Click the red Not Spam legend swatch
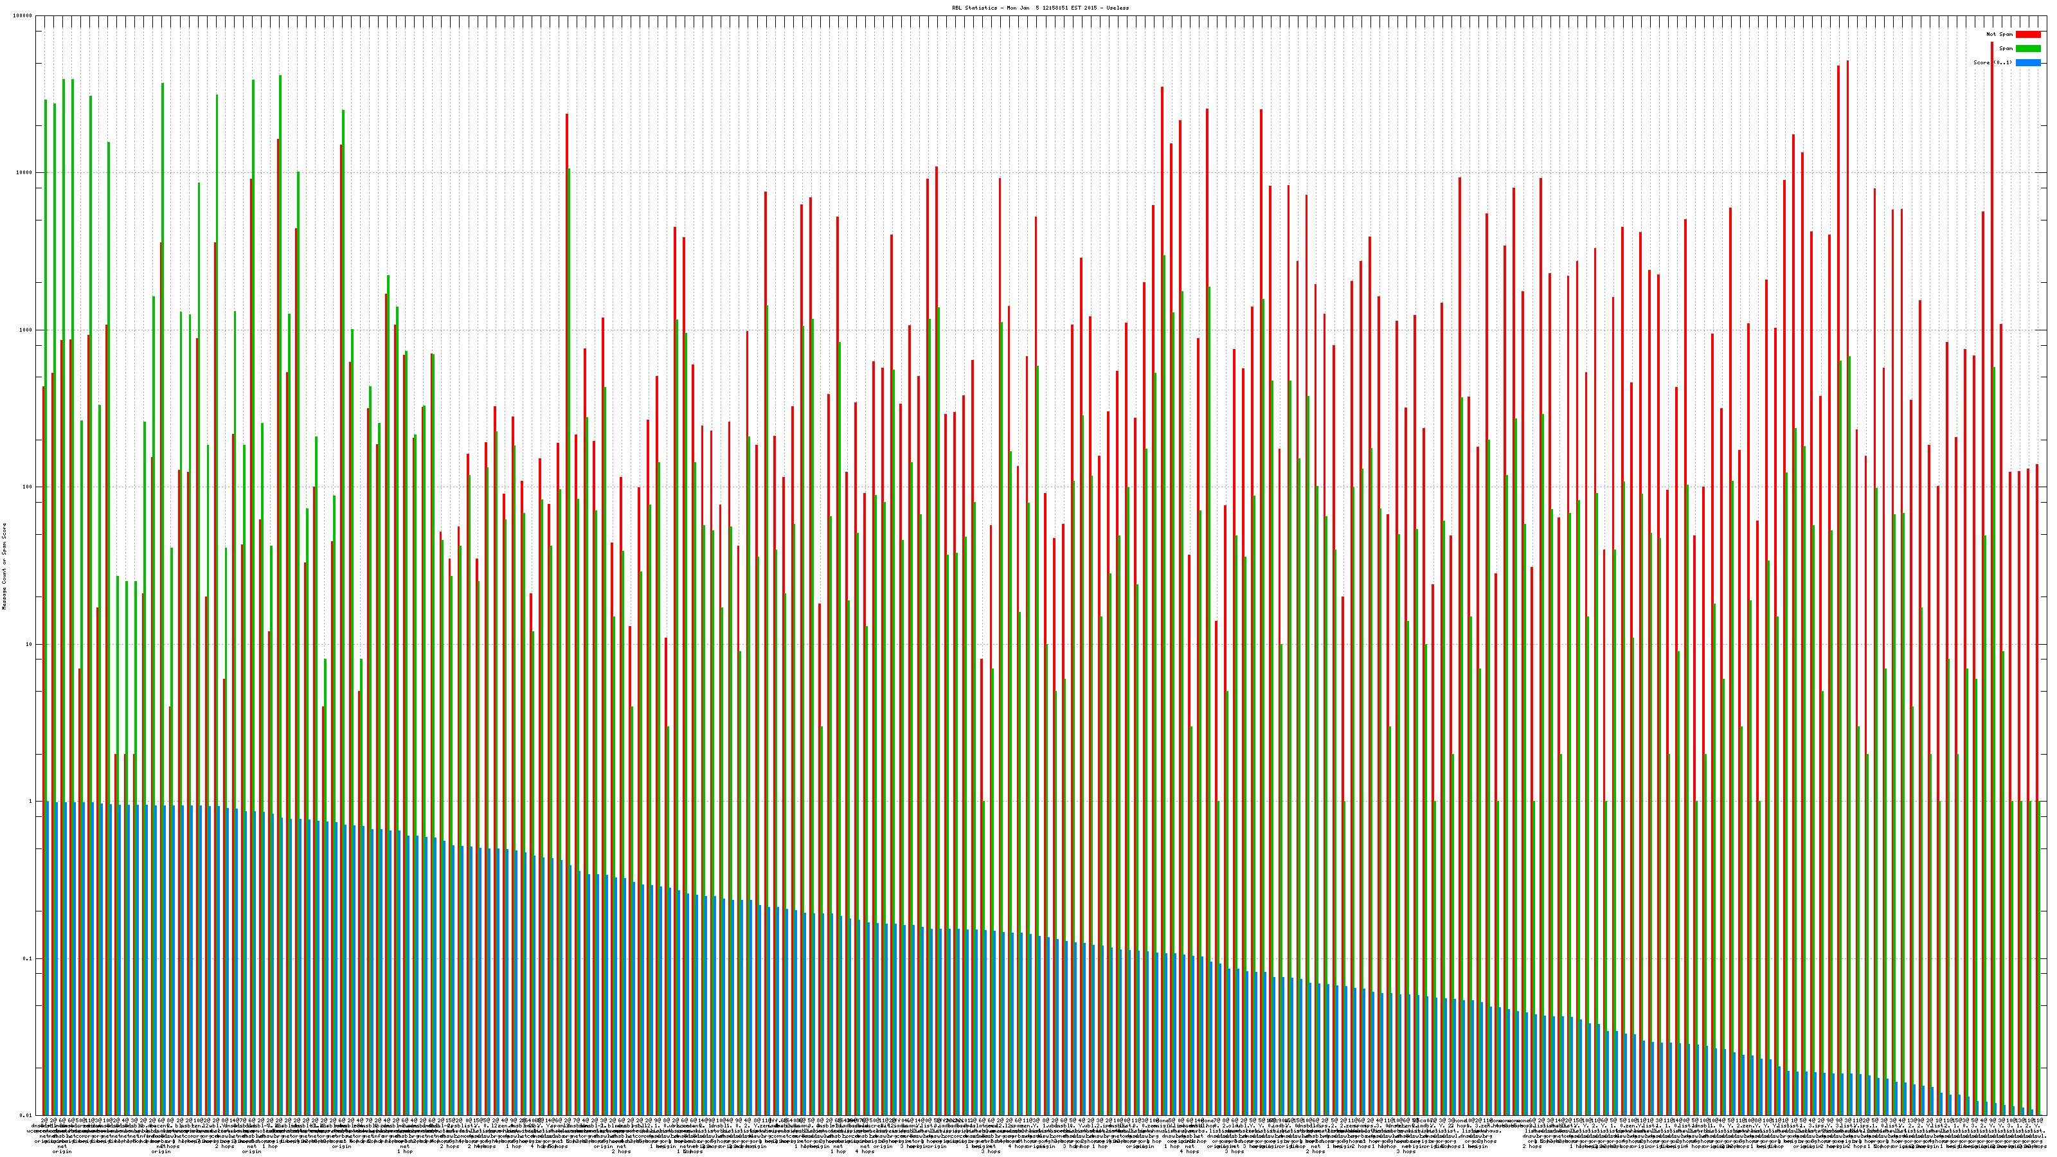The height and width of the screenshot is (1157, 2057). coord(2027,34)
